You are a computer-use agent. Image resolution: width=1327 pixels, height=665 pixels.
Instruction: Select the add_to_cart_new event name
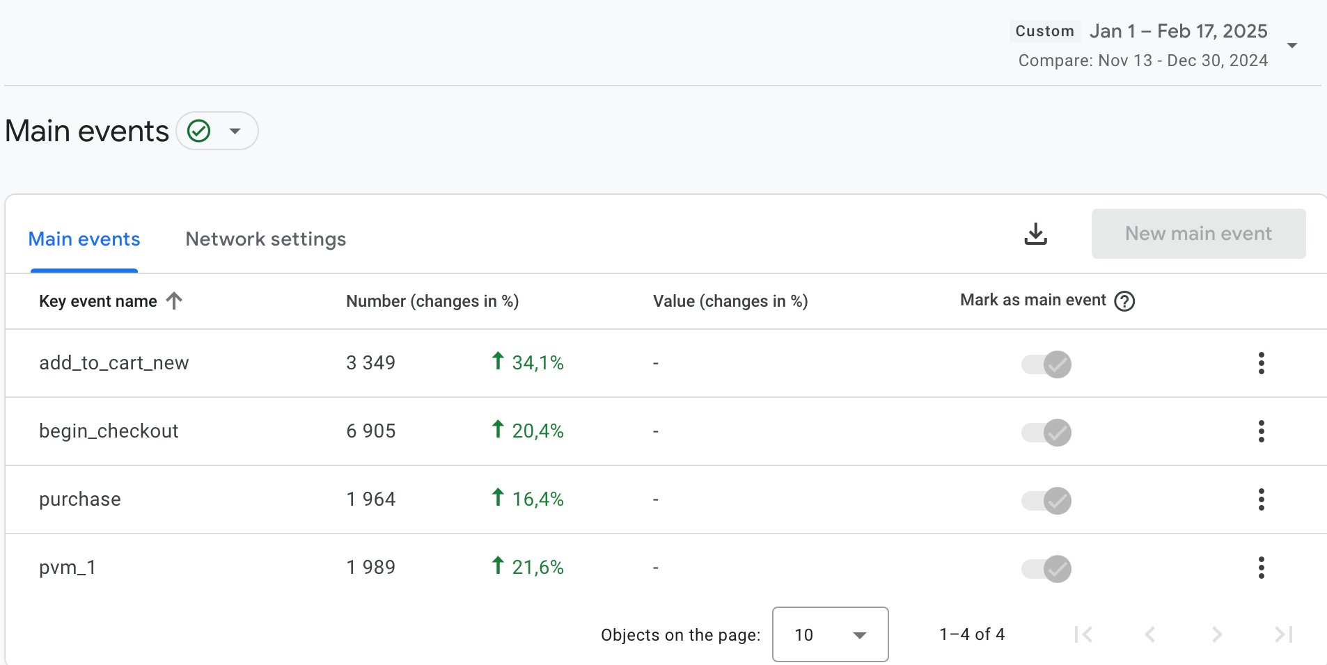tap(114, 363)
